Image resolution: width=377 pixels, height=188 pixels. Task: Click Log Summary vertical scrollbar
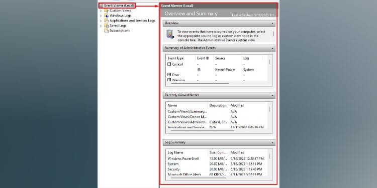pyautogui.click(x=269, y=156)
